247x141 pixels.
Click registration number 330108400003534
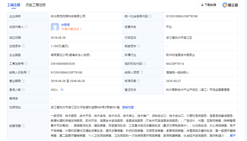point(63,64)
